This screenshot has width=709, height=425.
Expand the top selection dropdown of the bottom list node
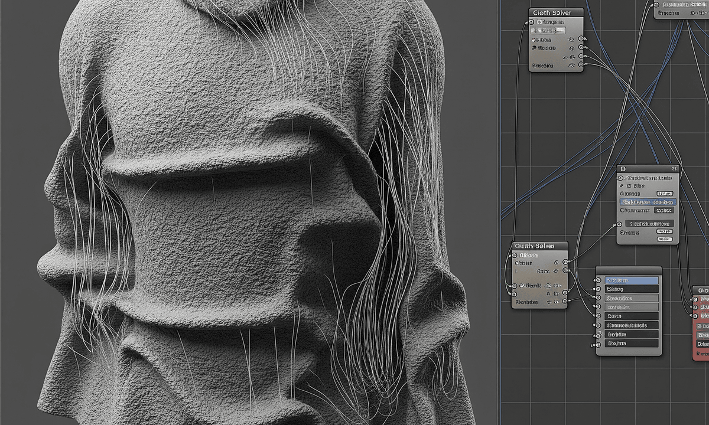click(632, 280)
